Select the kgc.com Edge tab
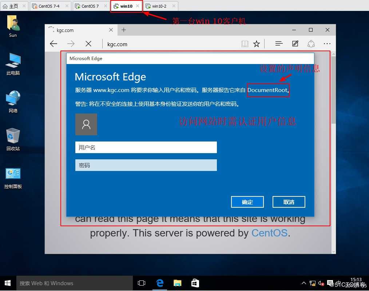369x291 pixels. tap(81, 30)
